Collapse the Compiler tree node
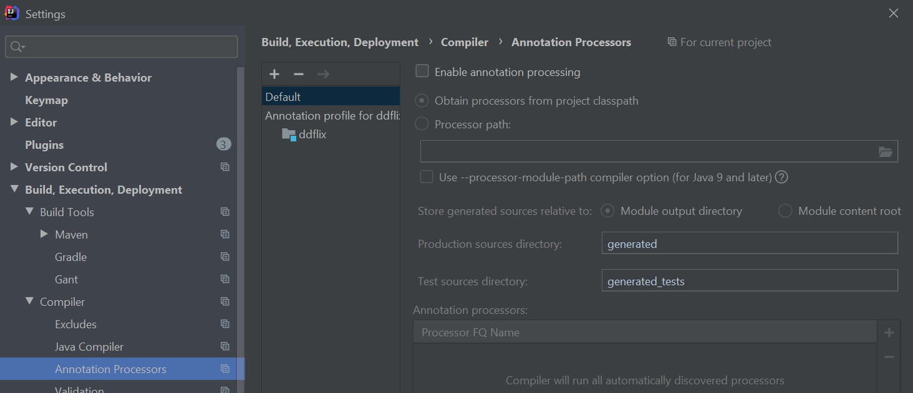Screen dimensions: 913x393 click(29, 301)
